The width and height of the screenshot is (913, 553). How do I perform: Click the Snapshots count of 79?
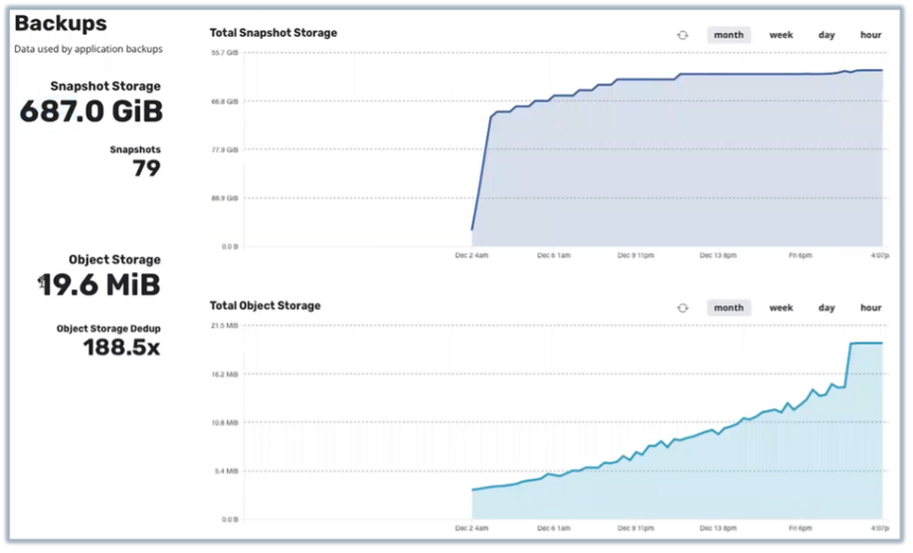[146, 169]
